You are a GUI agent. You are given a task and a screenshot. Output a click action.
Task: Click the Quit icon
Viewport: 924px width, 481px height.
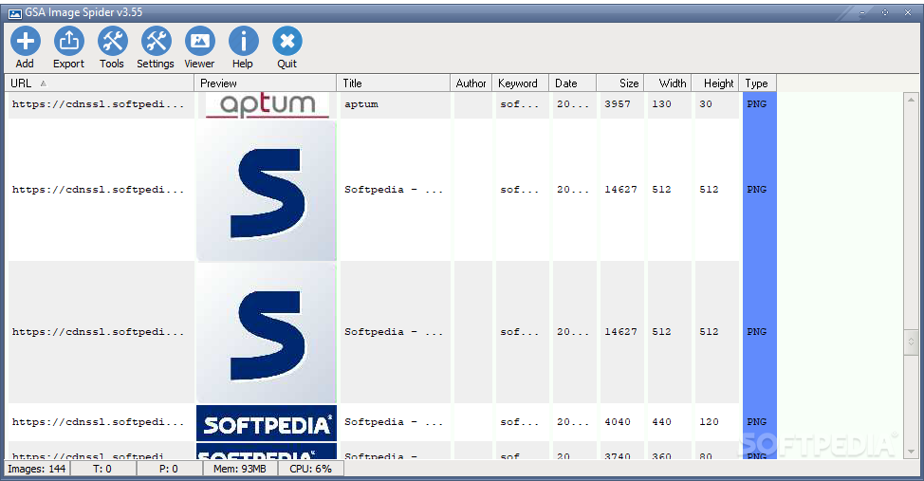tap(287, 47)
